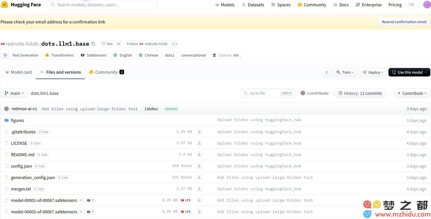Open the 'Add files using upload-large-folder tool' header commit message
The image size is (431, 219).
(x=89, y=109)
